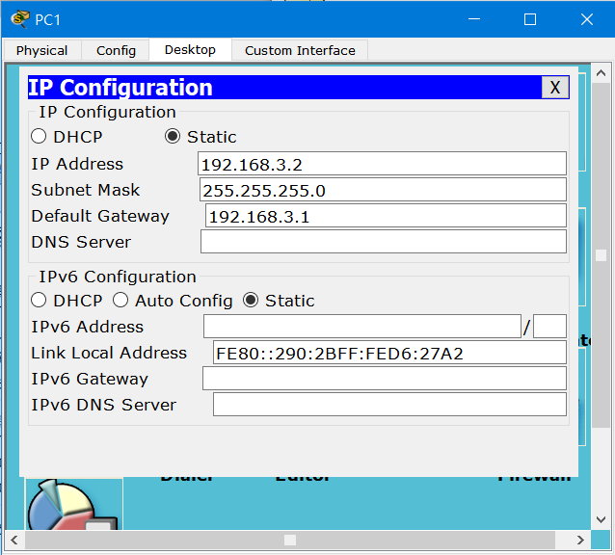Select the IPv4 DHCP radio button
This screenshot has width=615, height=555.
39,137
